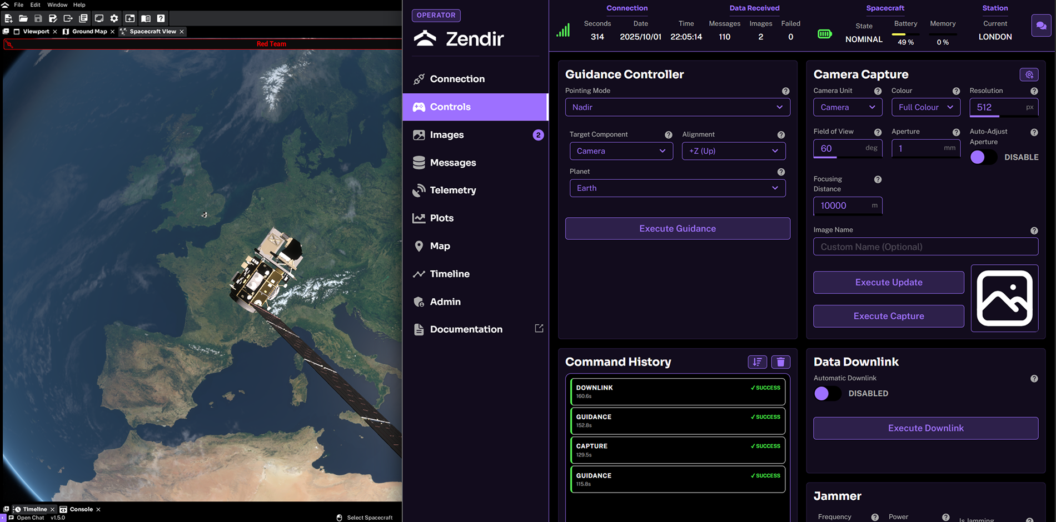
Task: Open the Window menu
Action: coord(57,4)
